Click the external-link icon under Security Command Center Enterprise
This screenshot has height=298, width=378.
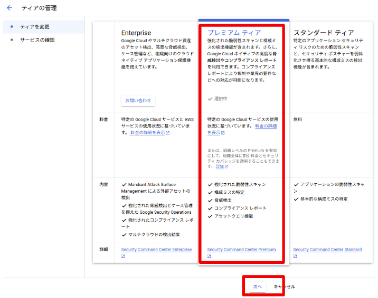pos(123,256)
